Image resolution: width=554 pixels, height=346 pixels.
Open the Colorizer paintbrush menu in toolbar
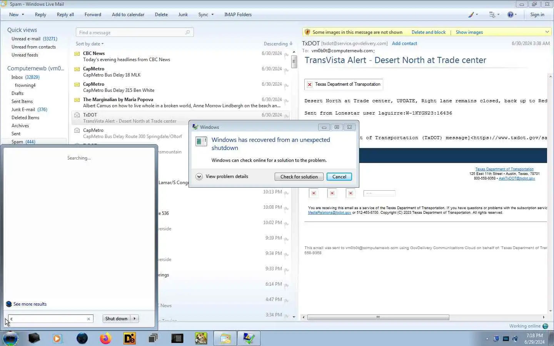coord(473,15)
